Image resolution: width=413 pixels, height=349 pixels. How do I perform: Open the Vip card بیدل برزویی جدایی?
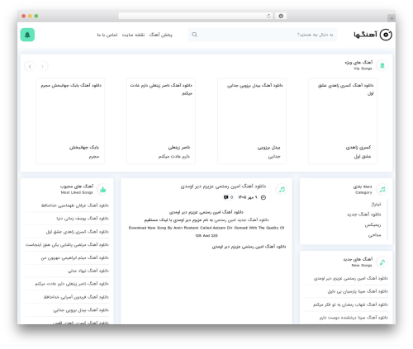click(252, 121)
